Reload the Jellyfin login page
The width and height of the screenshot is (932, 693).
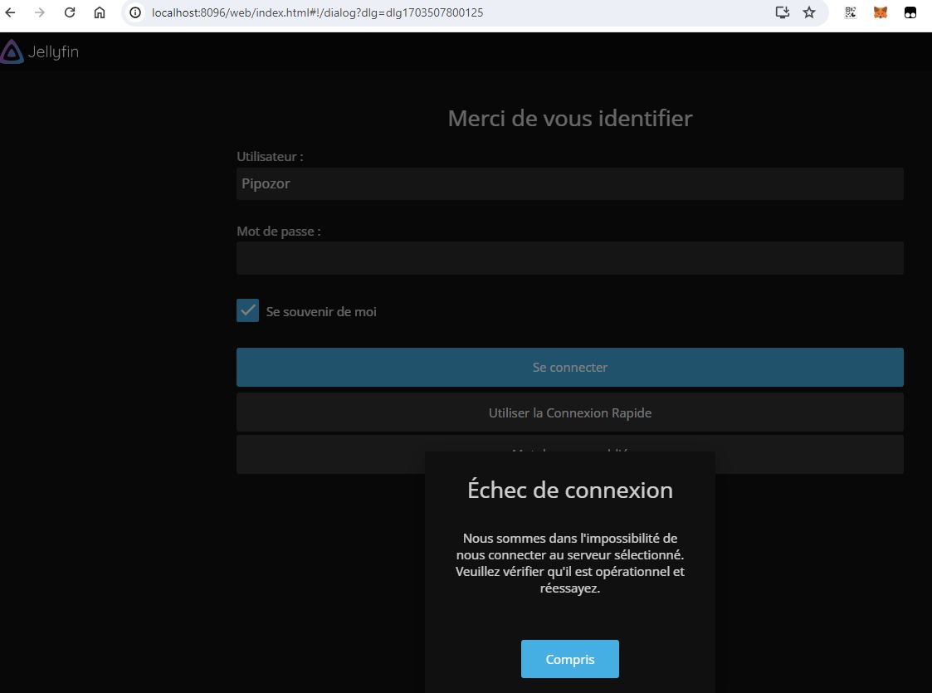[70, 12]
